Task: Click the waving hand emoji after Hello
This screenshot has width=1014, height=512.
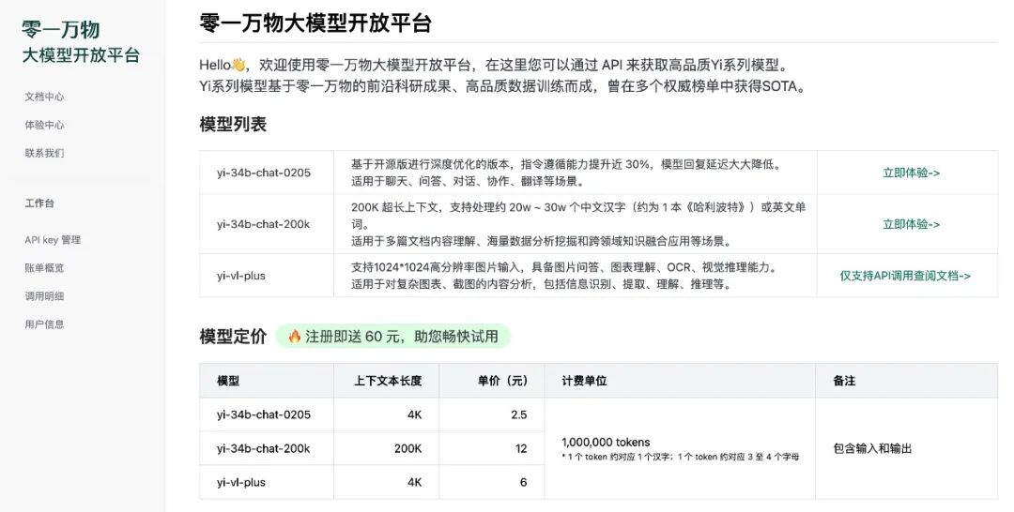Action: (x=238, y=65)
